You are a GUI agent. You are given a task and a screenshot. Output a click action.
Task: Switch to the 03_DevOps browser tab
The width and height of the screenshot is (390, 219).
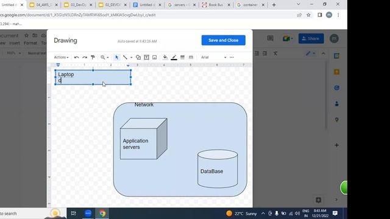[78, 5]
